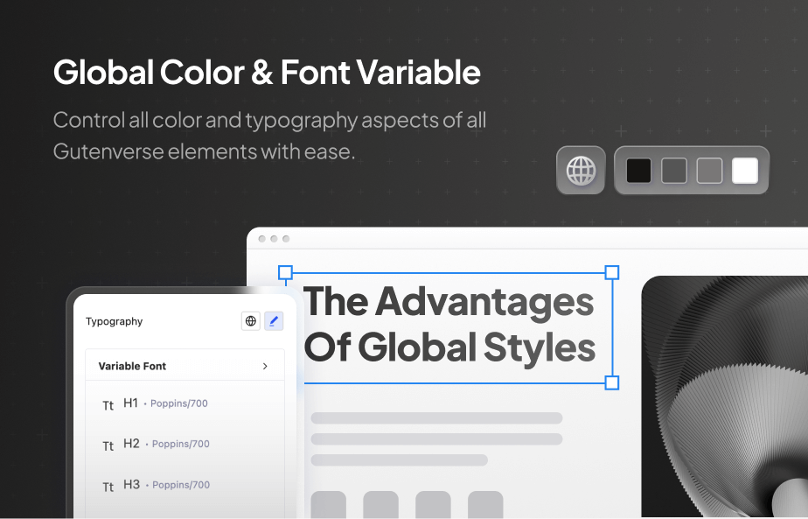Click 'Global Color & Font Variable' title
808x519 pixels.
(x=267, y=72)
